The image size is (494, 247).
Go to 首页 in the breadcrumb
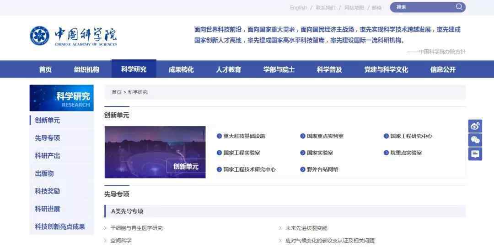click(x=117, y=92)
